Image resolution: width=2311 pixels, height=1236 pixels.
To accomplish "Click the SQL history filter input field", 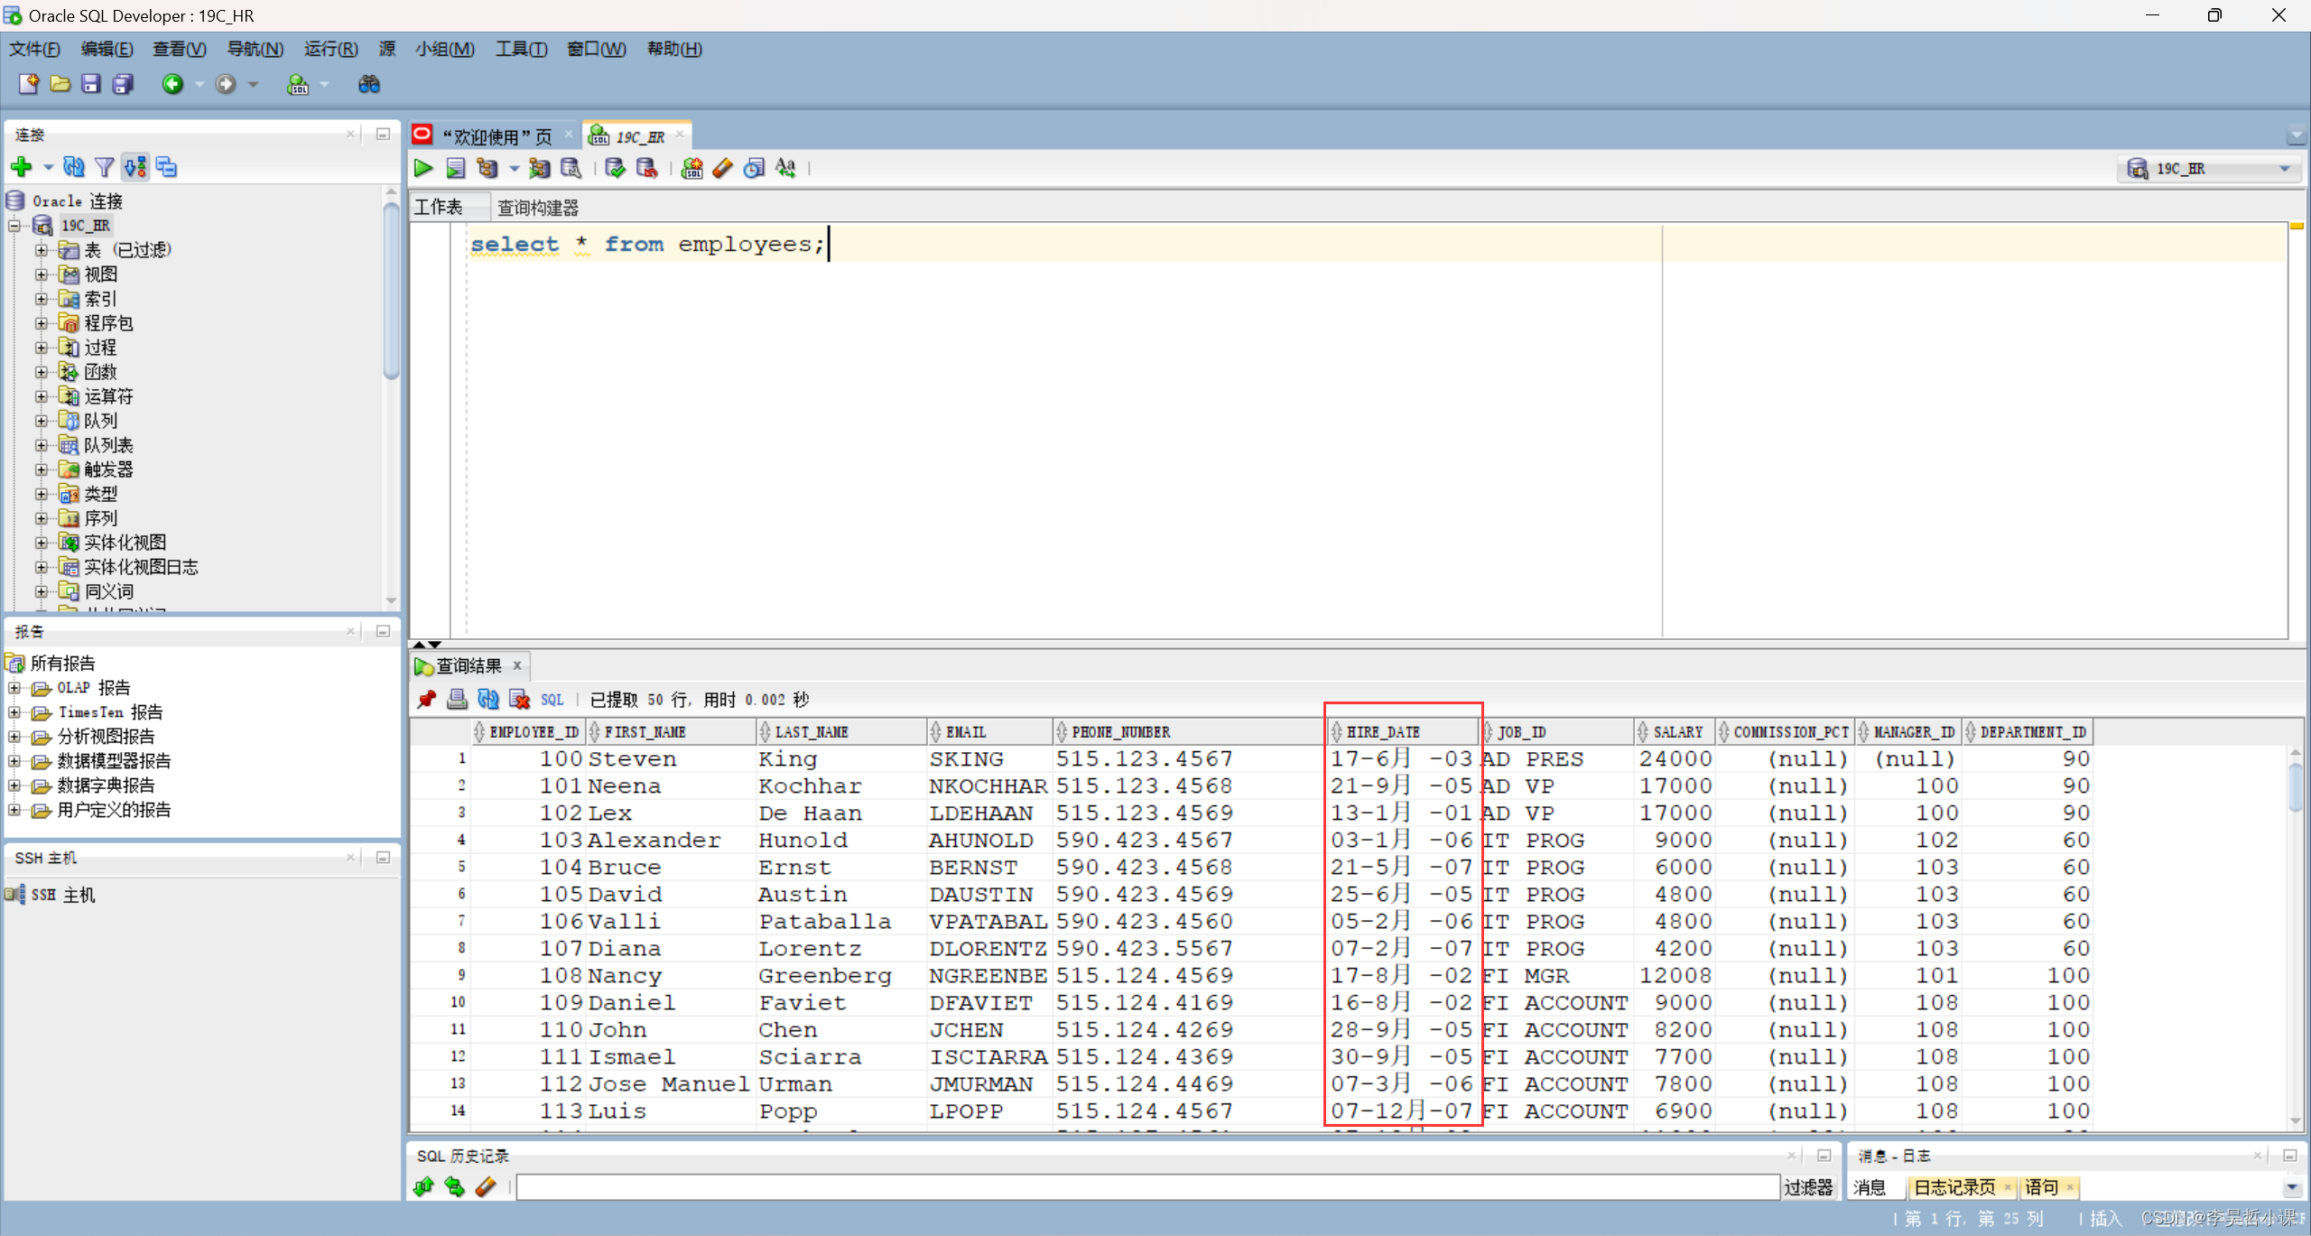I will click(1147, 1187).
